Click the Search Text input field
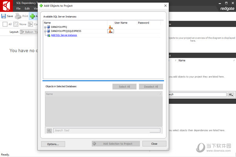Viewport: 236px width, 157px height. (107, 131)
